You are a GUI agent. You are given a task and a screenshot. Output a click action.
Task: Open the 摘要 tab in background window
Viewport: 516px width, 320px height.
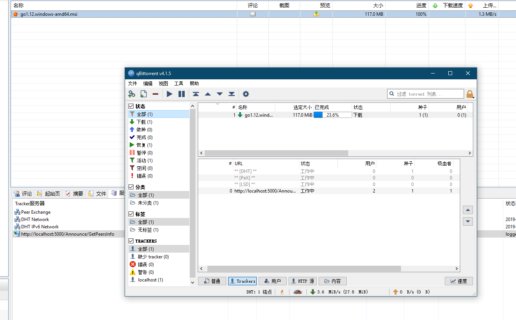click(74, 193)
